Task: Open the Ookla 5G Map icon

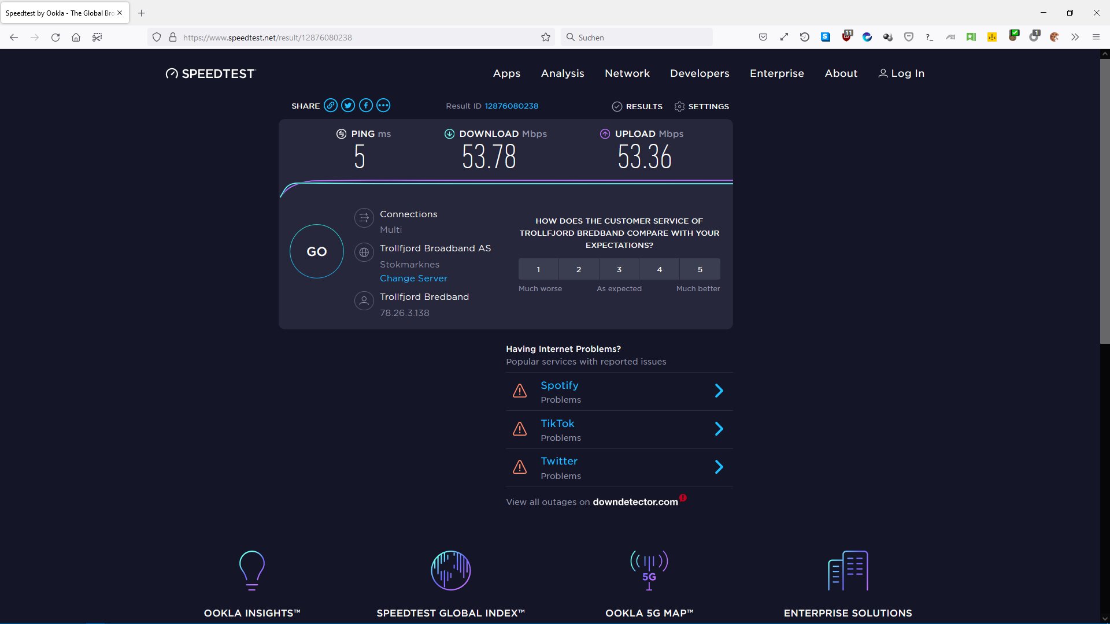Action: (x=649, y=570)
